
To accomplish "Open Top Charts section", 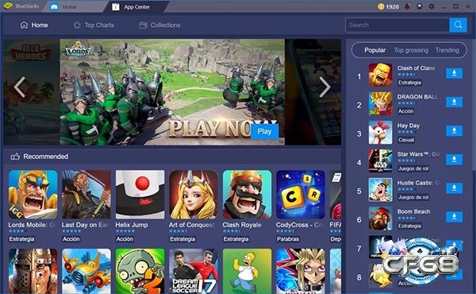I will click(94, 25).
